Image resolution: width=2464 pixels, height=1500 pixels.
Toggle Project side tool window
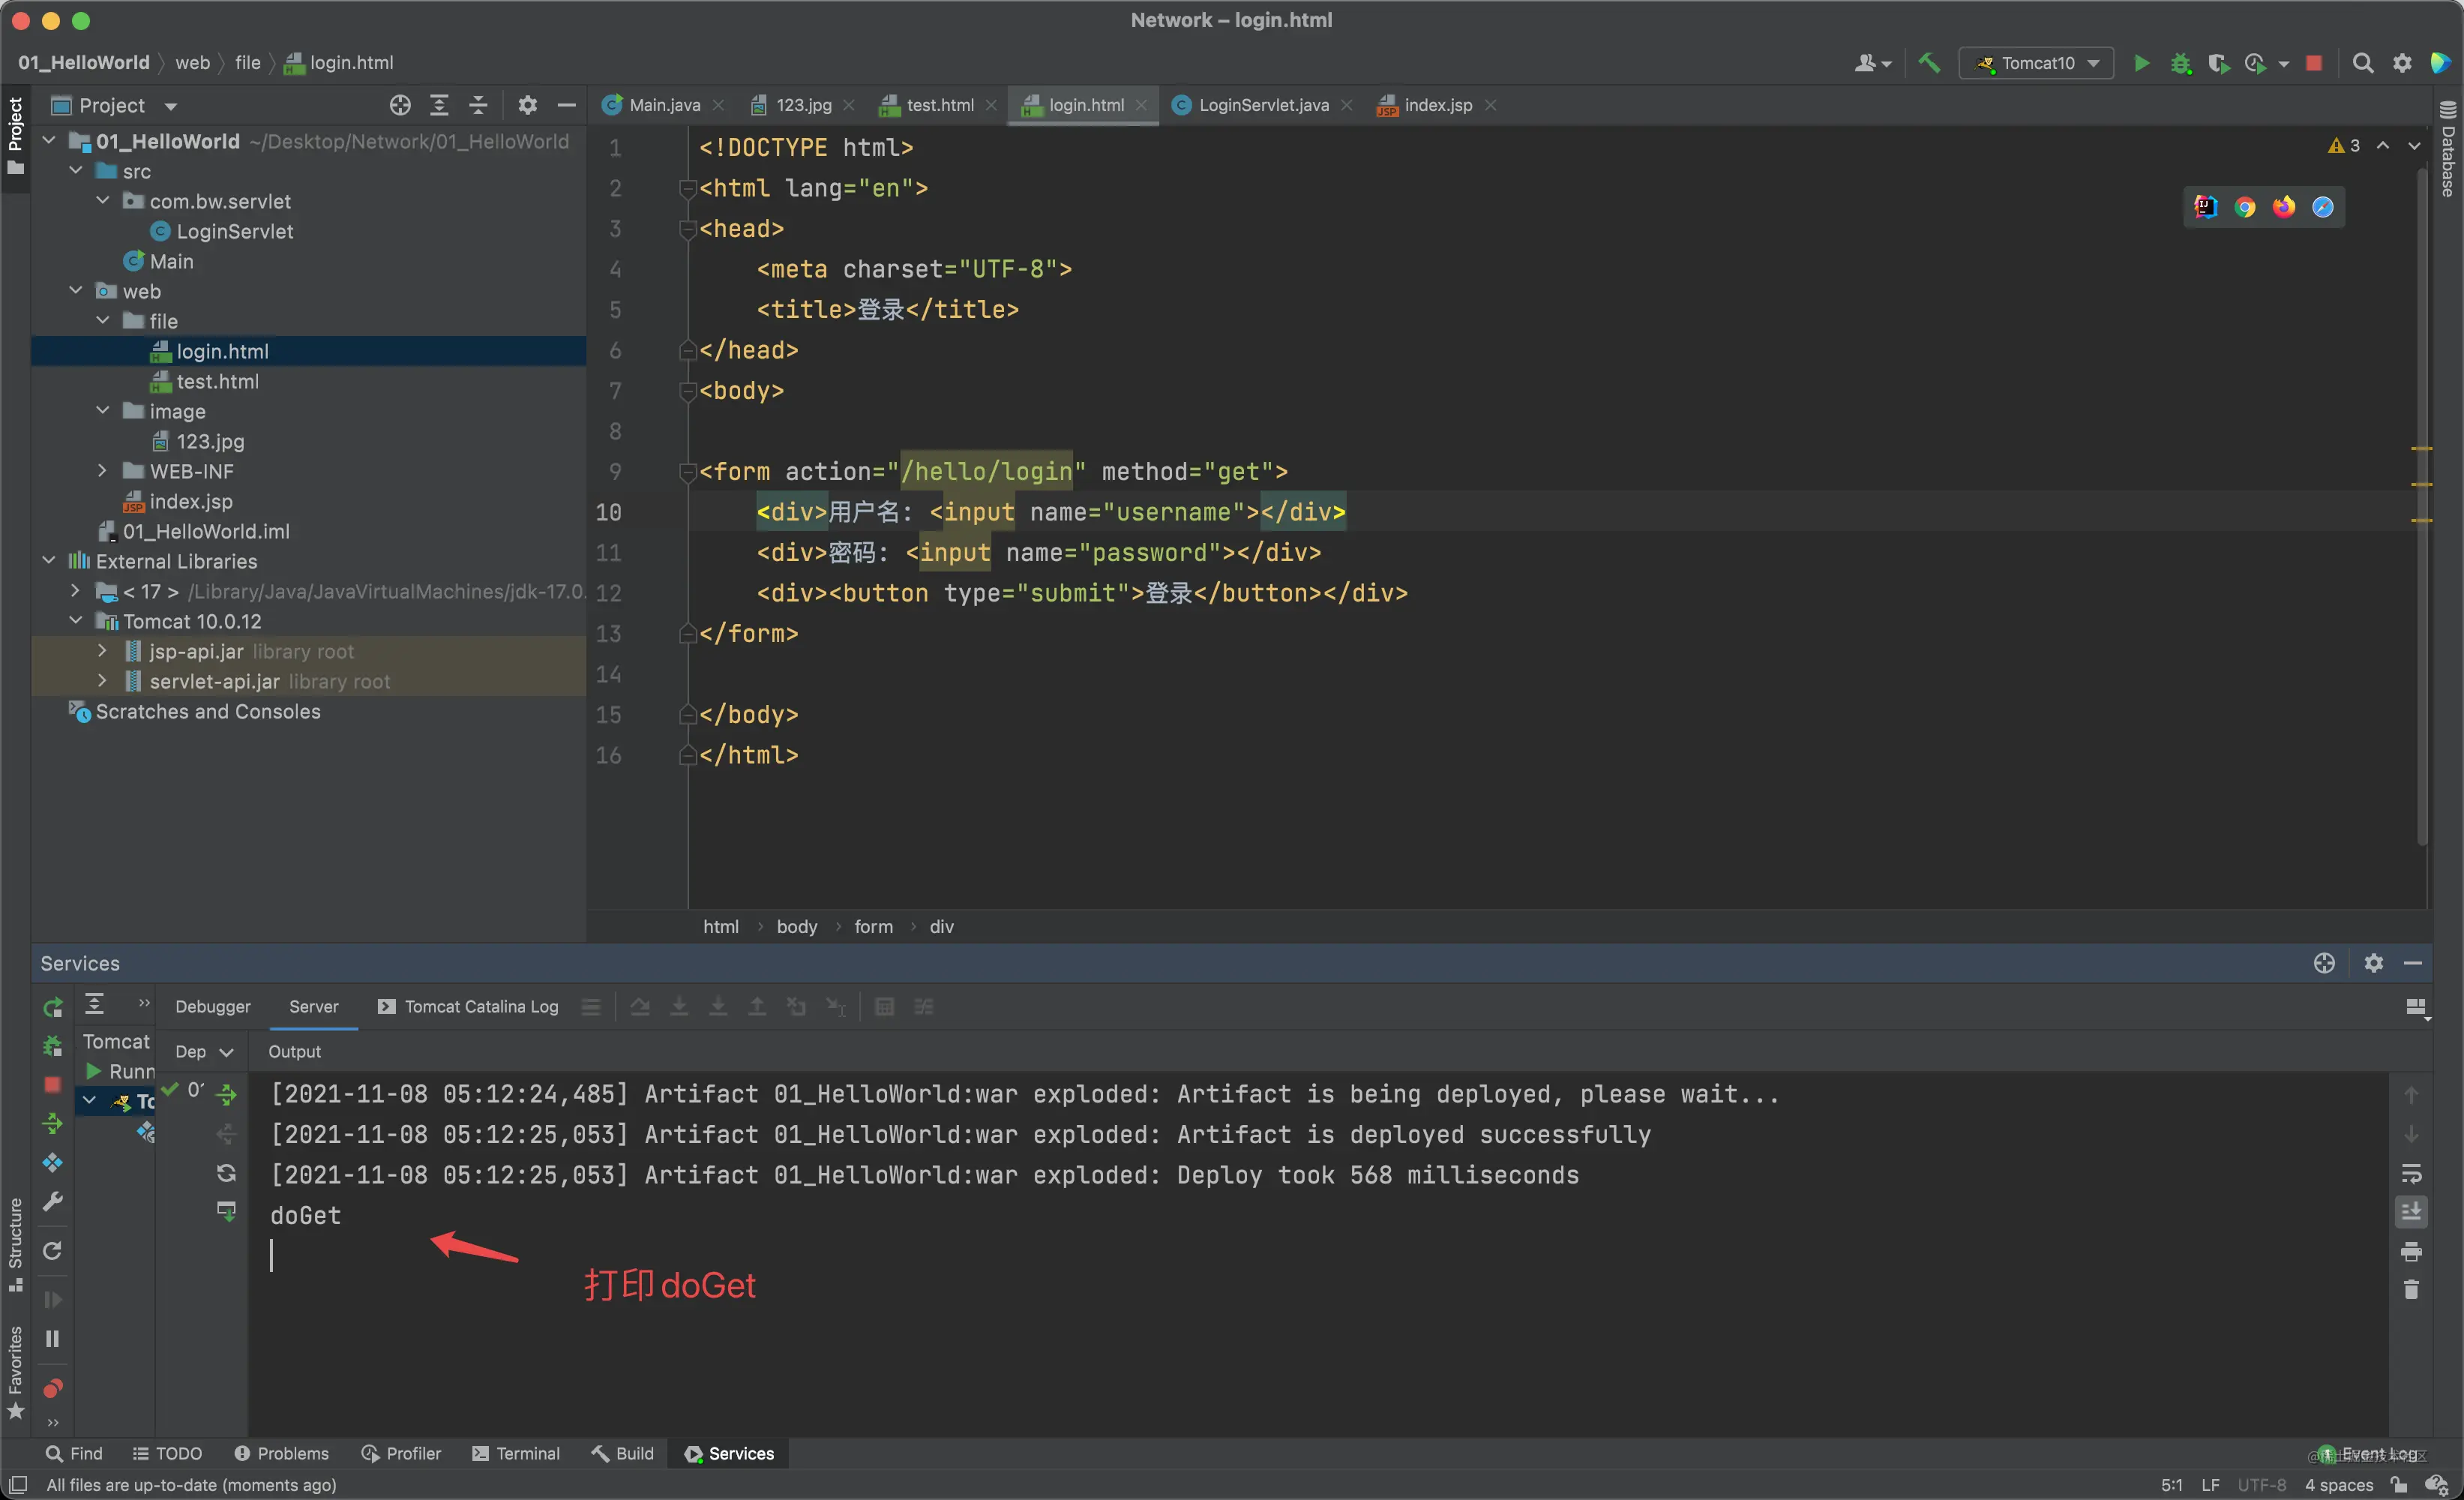coord(15,134)
